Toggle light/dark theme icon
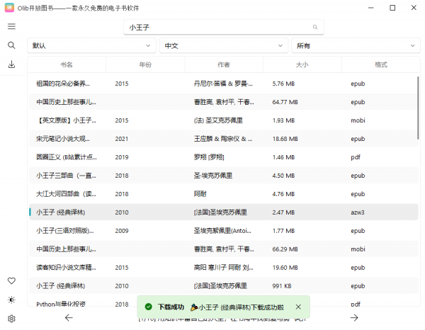The width and height of the screenshot is (425, 330). [x=11, y=300]
